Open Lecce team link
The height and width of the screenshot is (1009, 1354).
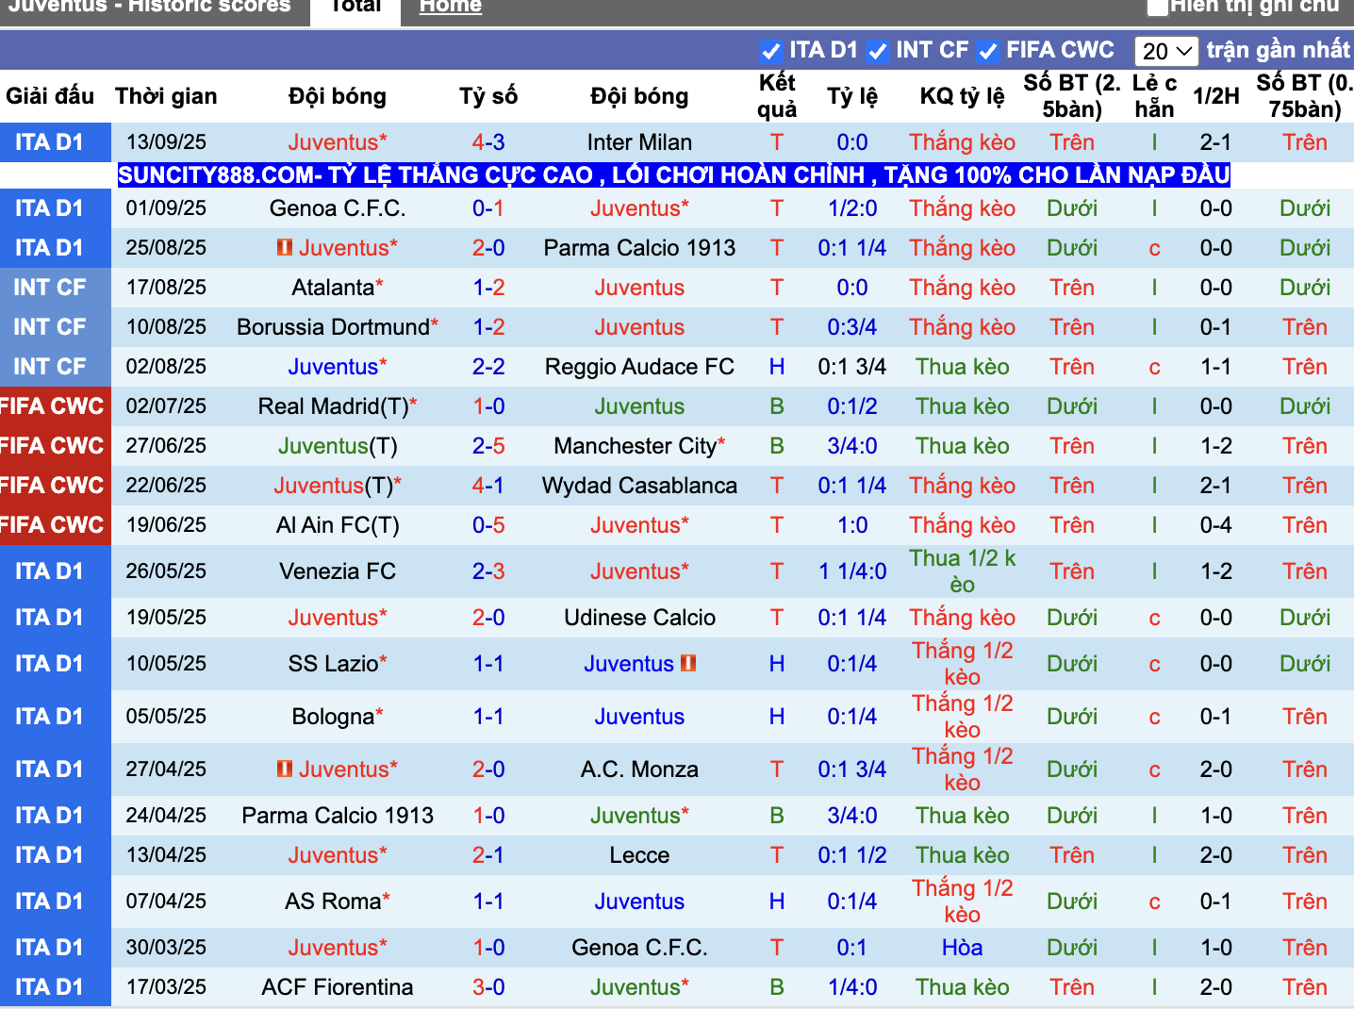pos(639,855)
